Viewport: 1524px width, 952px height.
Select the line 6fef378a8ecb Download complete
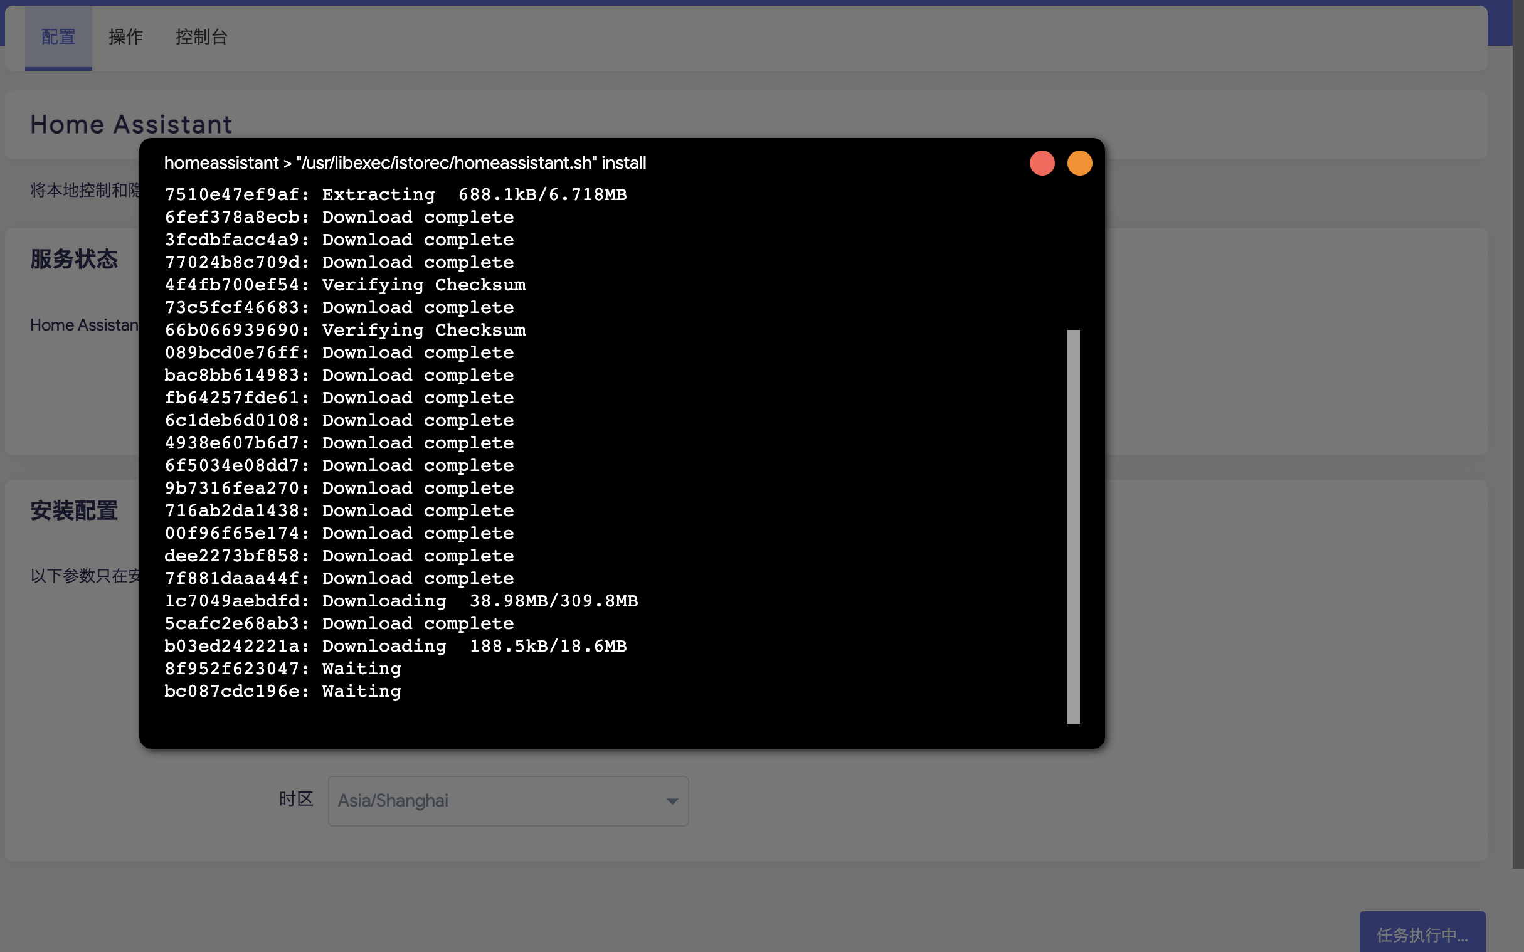339,217
